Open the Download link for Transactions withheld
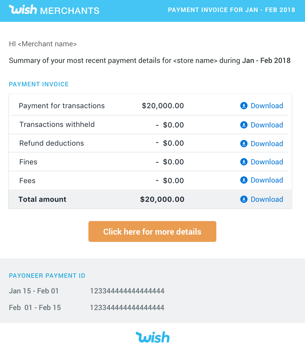Image resolution: width=305 pixels, height=348 pixels. point(267,125)
